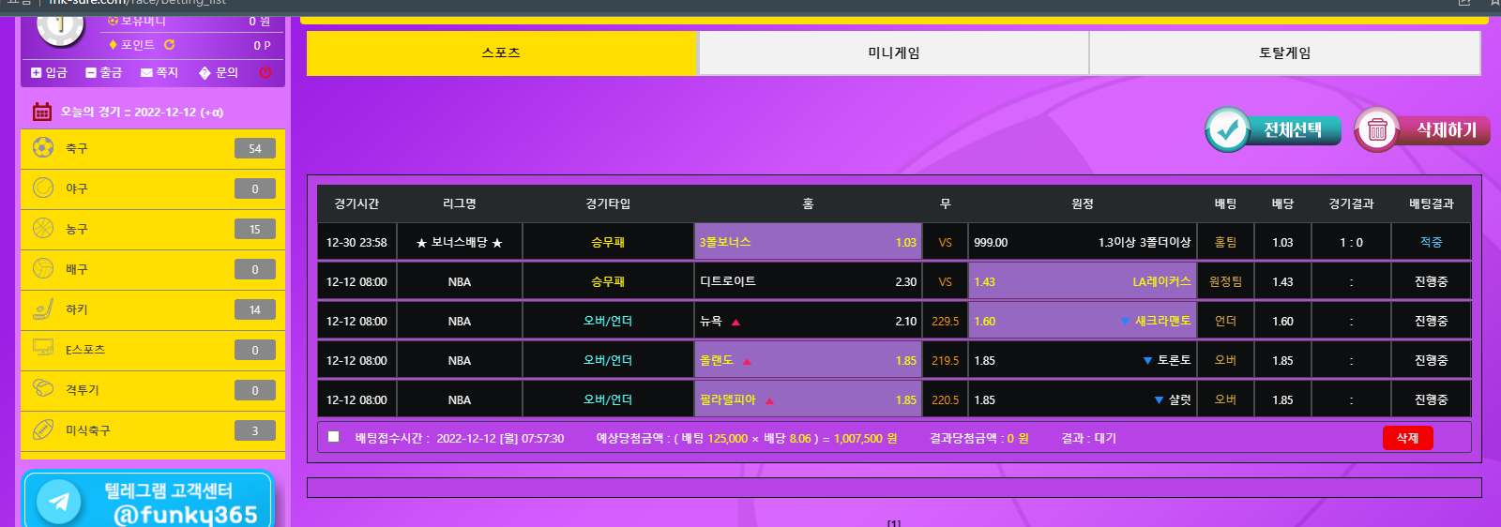Screen dimensions: 1501x527
Task: Tick the bet slip checkbox beside 배팅접수시간
Action: point(334,437)
